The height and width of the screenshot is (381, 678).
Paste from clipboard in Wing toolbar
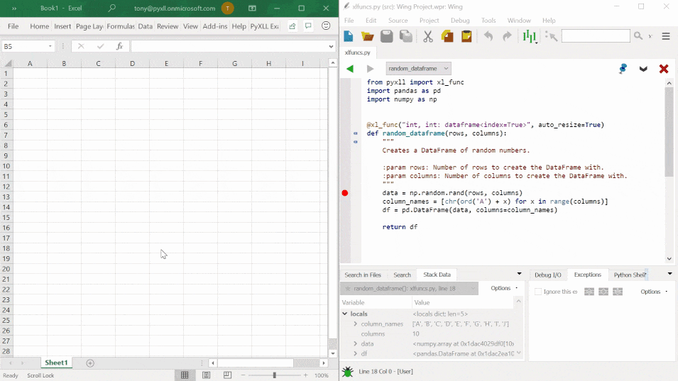(466, 36)
